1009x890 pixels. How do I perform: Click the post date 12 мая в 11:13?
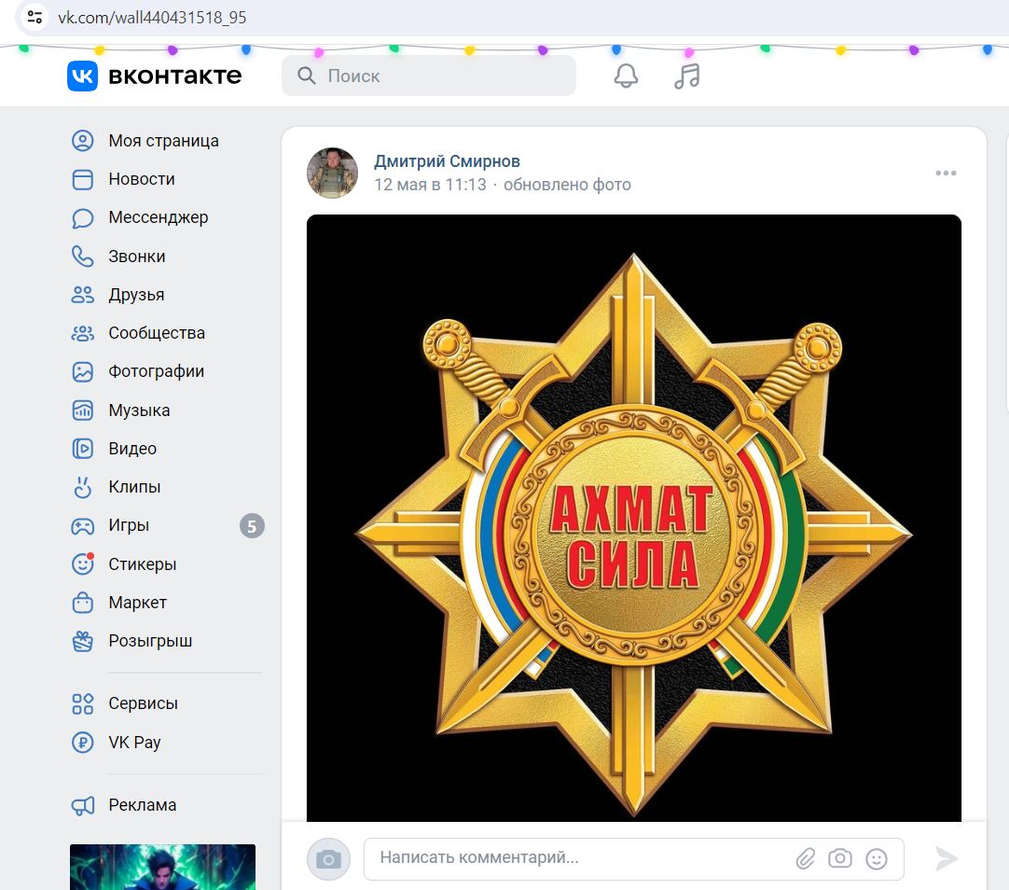coord(430,185)
